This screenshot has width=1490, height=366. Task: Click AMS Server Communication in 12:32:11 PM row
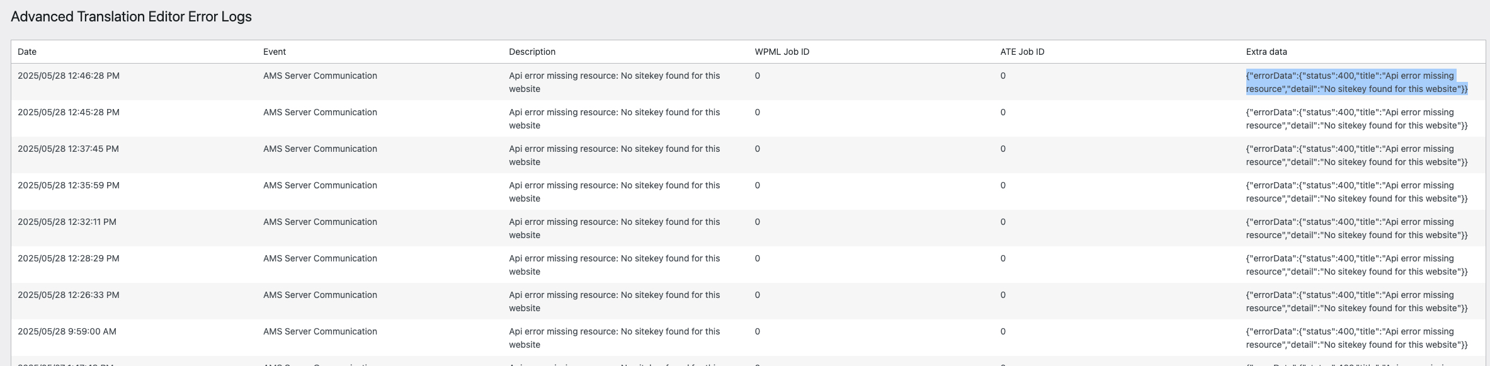320,222
